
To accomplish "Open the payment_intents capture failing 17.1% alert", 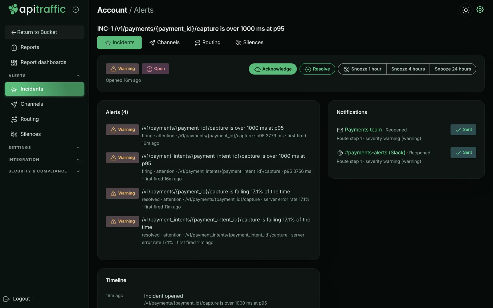I will tap(226, 223).
